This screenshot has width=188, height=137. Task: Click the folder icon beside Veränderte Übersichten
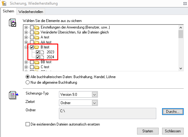[37, 32]
